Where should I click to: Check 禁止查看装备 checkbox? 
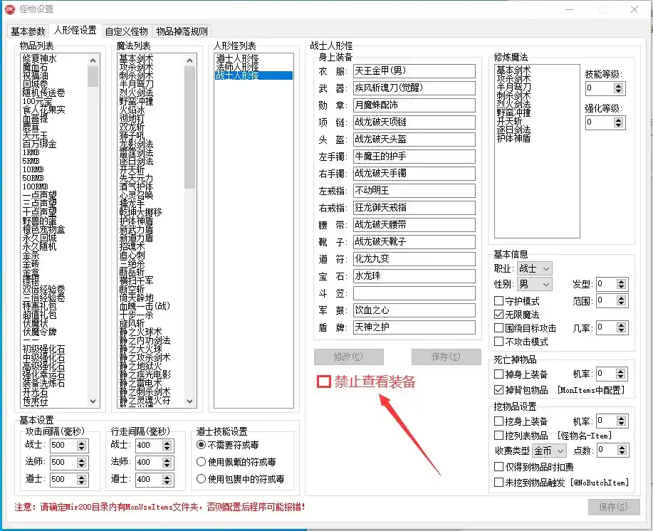pyautogui.click(x=324, y=382)
